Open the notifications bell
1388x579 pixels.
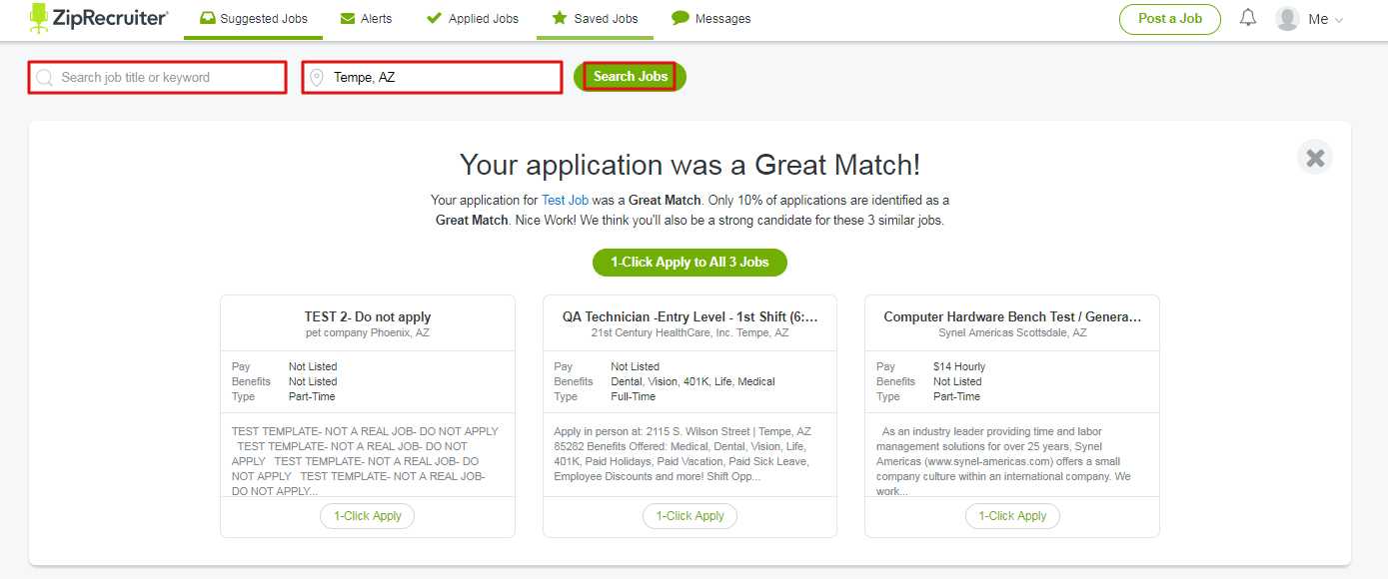point(1248,18)
